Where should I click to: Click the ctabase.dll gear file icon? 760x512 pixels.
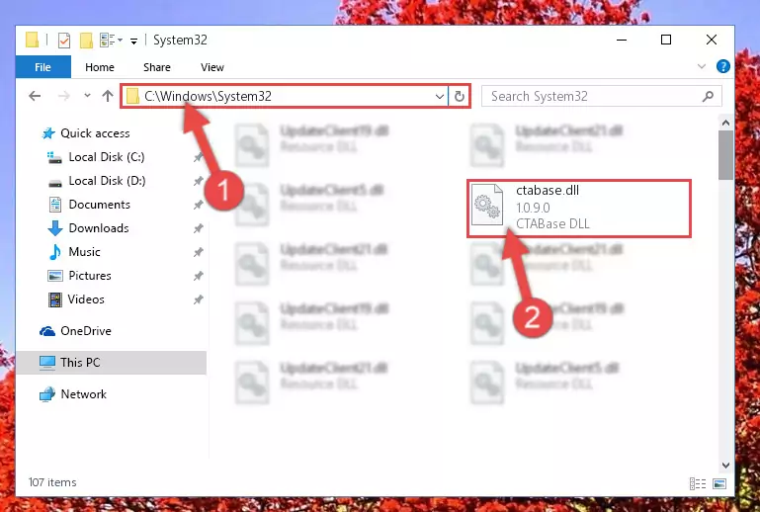(x=487, y=205)
